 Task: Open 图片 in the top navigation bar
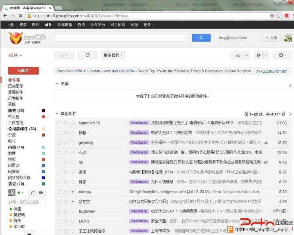[35, 25]
